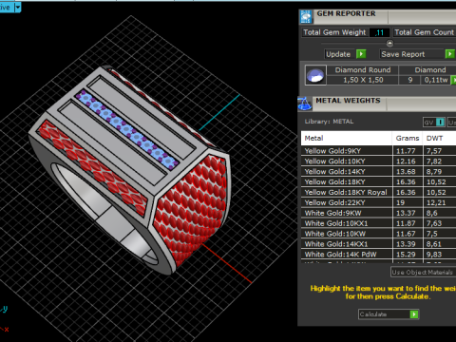Select the Yellow Gold:14KY row

point(378,172)
